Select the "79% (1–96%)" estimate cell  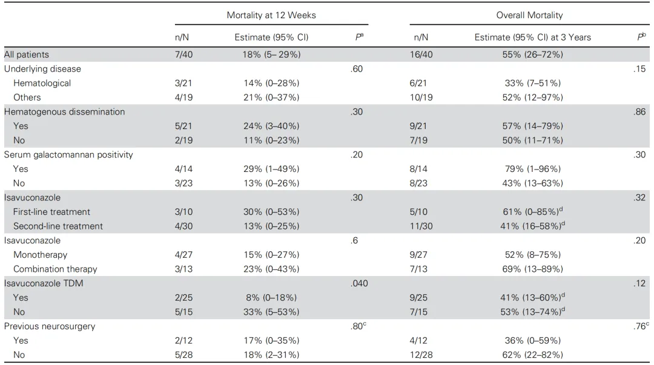pyautogui.click(x=533, y=169)
